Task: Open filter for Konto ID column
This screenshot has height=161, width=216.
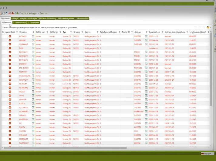Action: click(132, 32)
